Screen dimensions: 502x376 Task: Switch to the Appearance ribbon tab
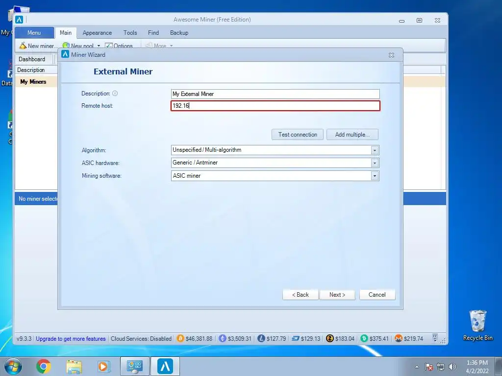98,33
